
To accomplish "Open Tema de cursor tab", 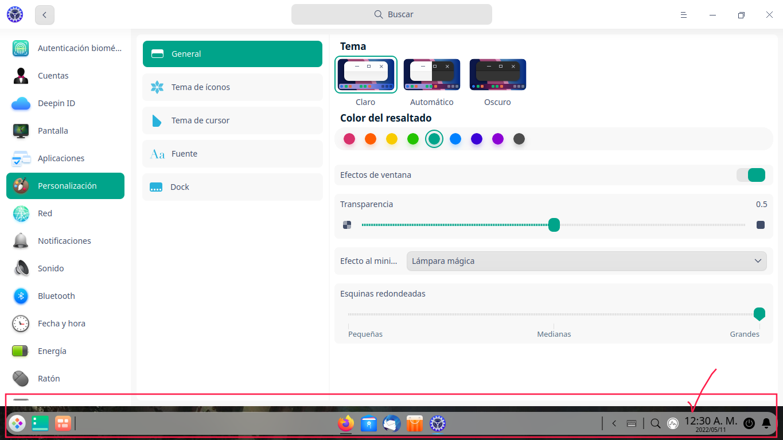I will point(232,120).
